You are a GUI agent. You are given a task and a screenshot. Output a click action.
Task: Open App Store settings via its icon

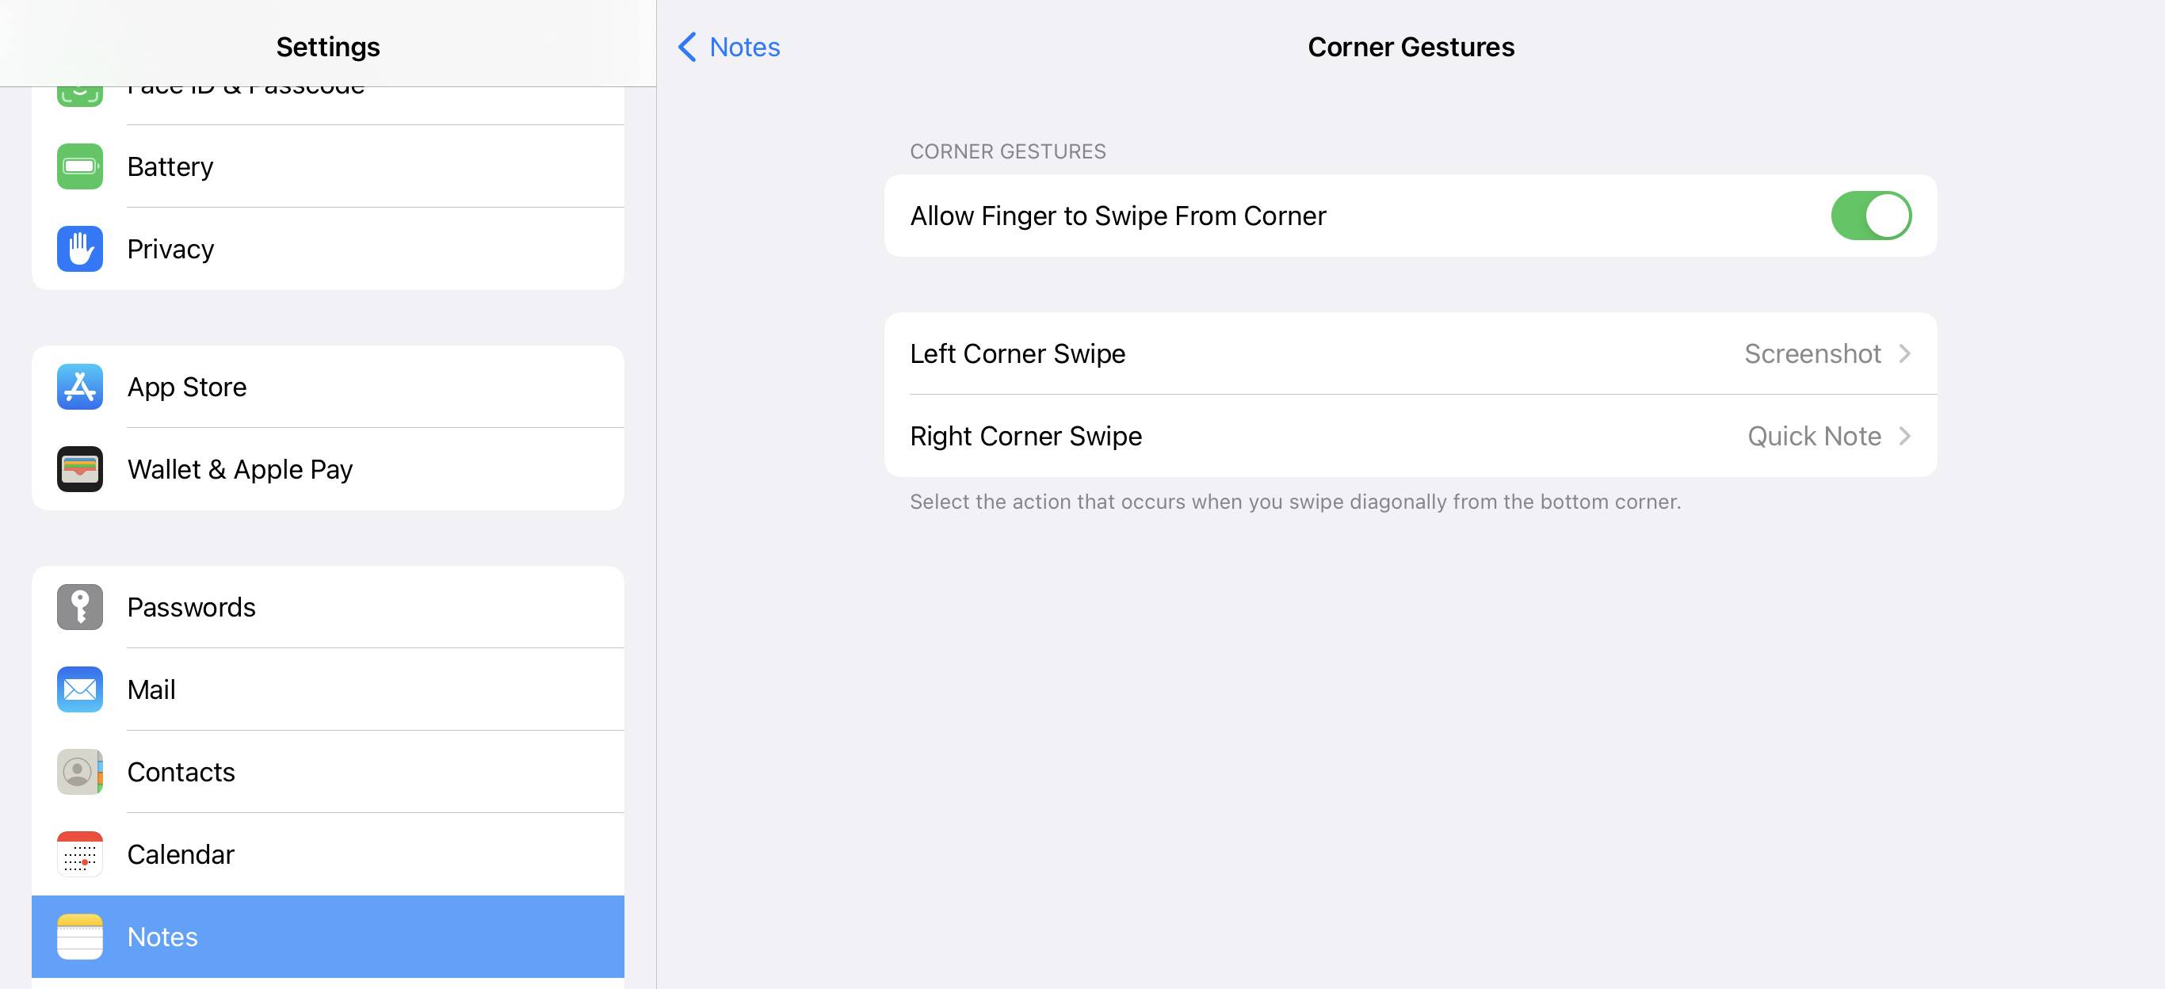[x=79, y=387]
